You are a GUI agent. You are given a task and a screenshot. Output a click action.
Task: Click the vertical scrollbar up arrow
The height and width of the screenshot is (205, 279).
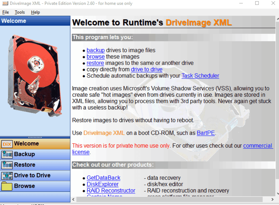point(278,18)
